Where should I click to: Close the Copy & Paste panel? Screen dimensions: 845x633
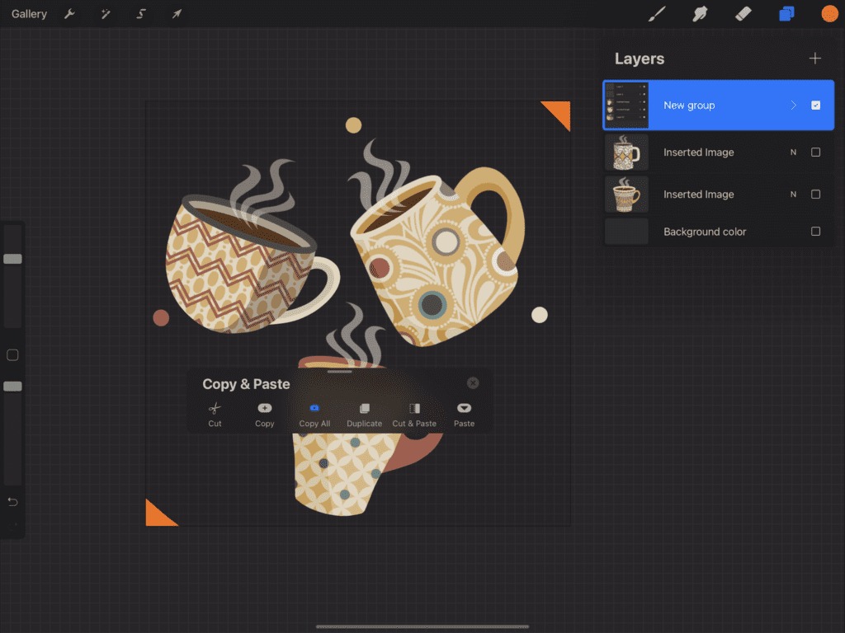(x=473, y=383)
